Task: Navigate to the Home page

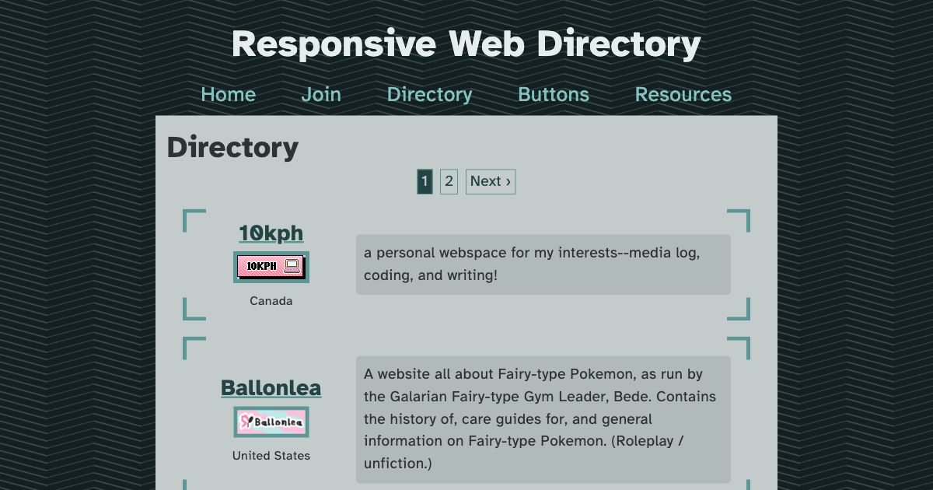Action: click(x=228, y=94)
